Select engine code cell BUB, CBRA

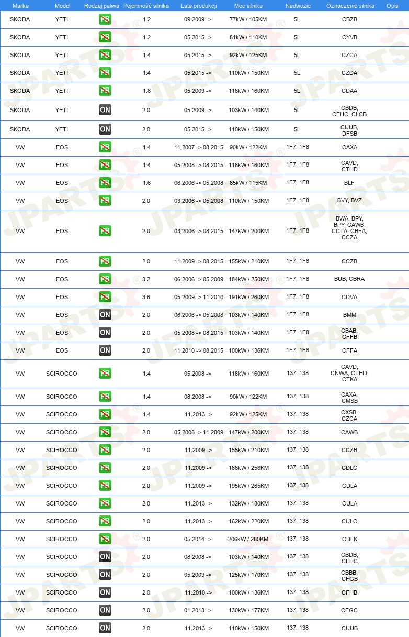pos(349,279)
